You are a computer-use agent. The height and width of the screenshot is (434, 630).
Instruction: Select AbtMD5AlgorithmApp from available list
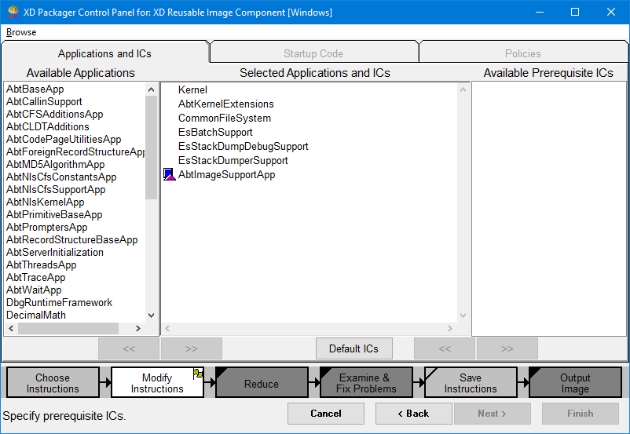click(x=55, y=164)
